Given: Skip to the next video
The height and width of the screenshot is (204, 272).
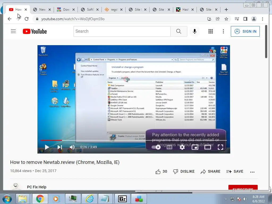Looking at the screenshot, I should click(x=60, y=147).
